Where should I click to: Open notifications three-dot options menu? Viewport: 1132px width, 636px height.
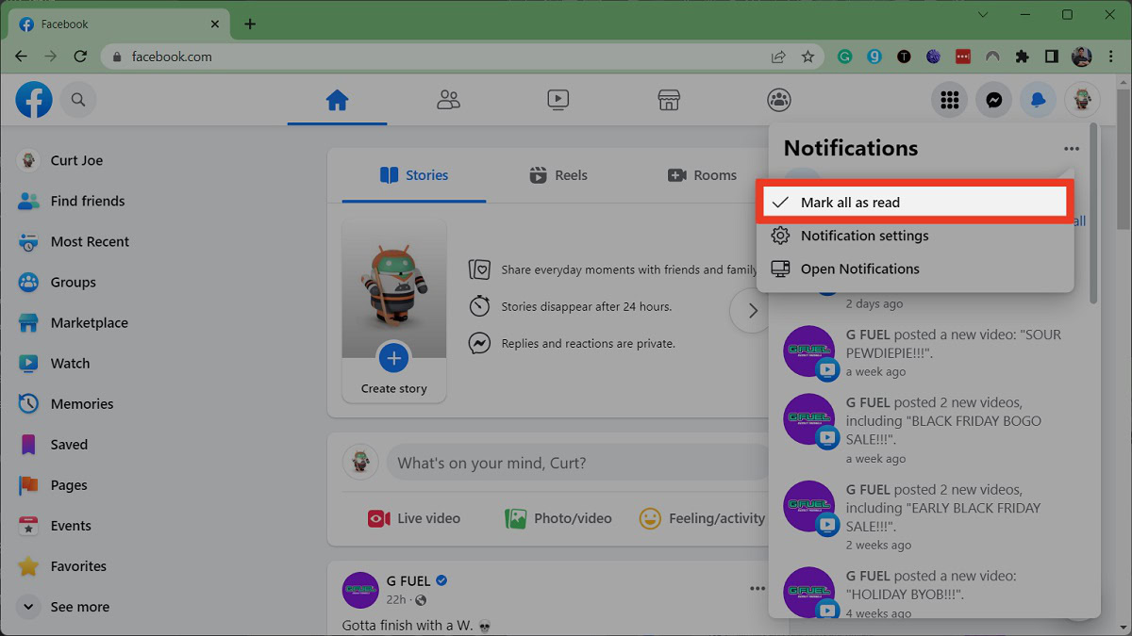tap(1071, 149)
